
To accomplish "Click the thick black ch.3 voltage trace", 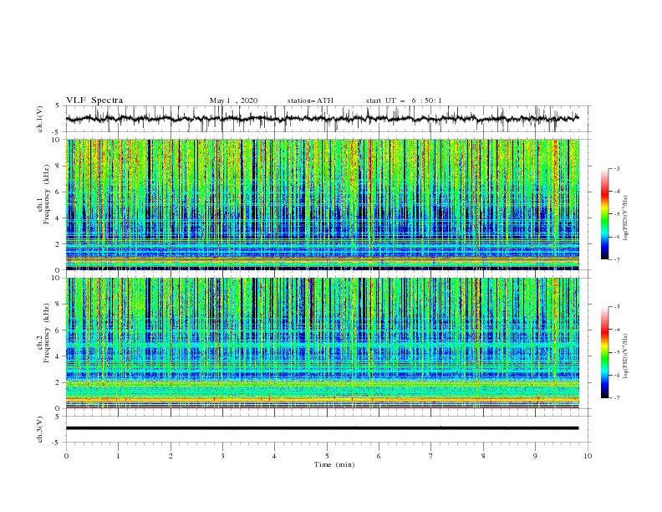I will (x=322, y=428).
